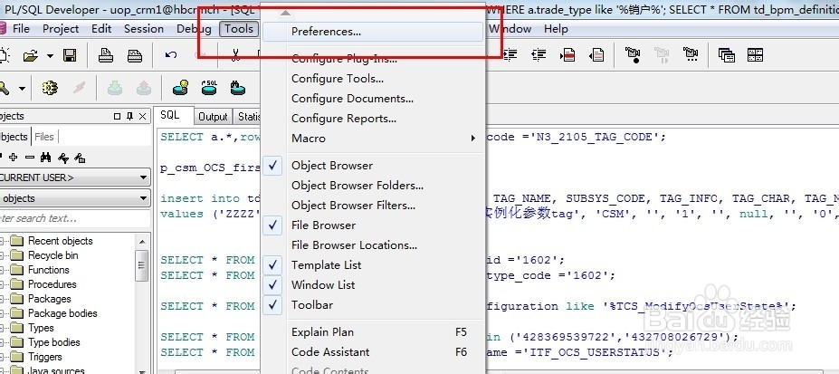Switch to the Files tab
This screenshot has width=839, height=374.
tap(43, 137)
